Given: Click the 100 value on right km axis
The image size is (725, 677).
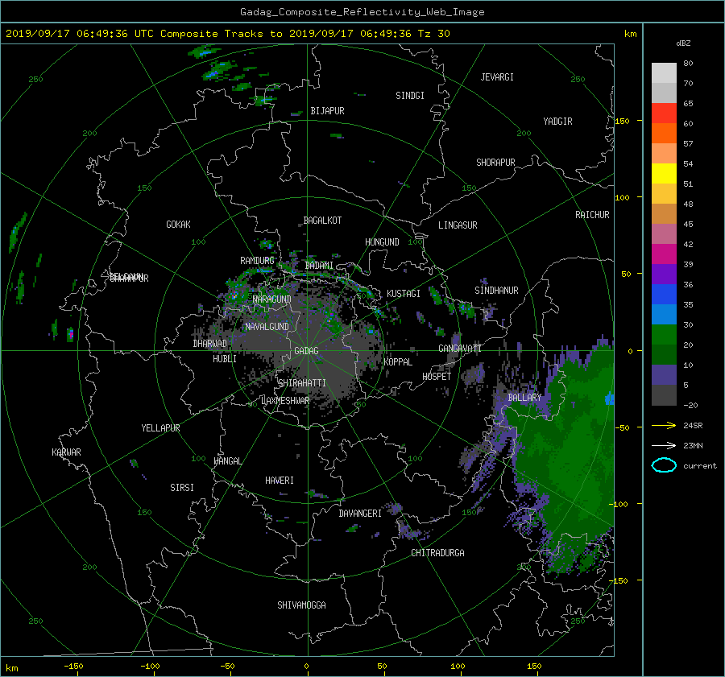Looking at the screenshot, I should (x=622, y=198).
